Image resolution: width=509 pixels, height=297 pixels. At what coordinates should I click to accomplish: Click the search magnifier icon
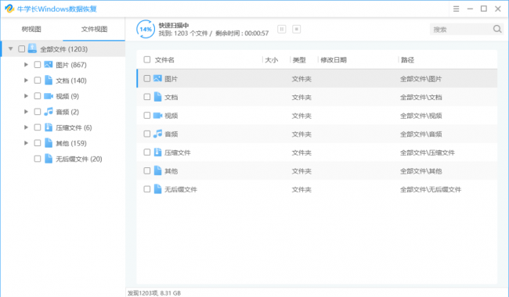tap(497, 29)
